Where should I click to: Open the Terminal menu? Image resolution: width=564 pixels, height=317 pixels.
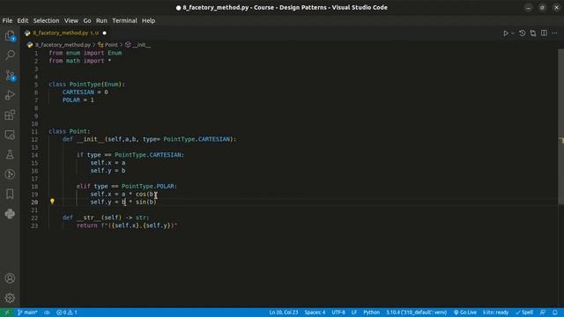[124, 20]
